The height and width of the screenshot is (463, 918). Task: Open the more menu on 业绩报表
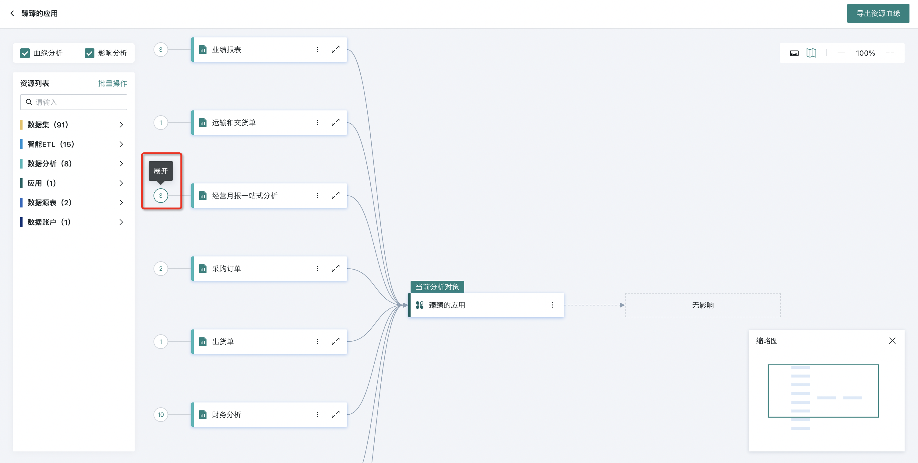point(317,50)
